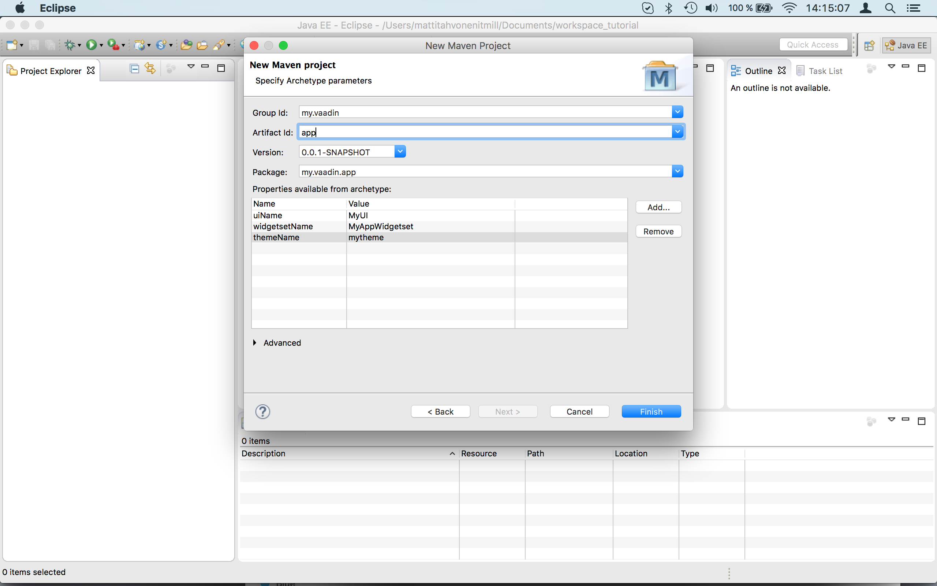This screenshot has width=937, height=586.
Task: Open the Eclipse menu in the menu bar
Action: click(x=58, y=8)
